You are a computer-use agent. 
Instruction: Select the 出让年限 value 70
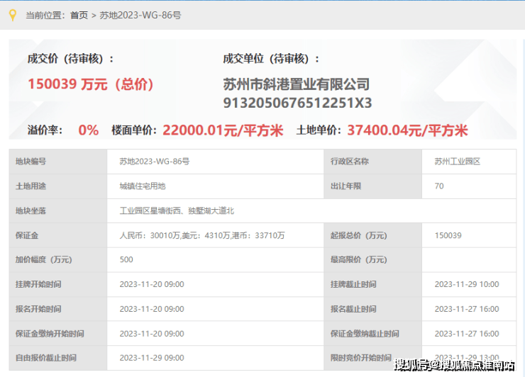click(x=439, y=186)
